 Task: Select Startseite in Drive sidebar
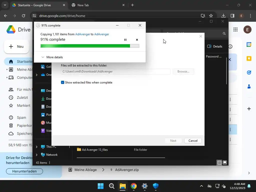click(18, 61)
